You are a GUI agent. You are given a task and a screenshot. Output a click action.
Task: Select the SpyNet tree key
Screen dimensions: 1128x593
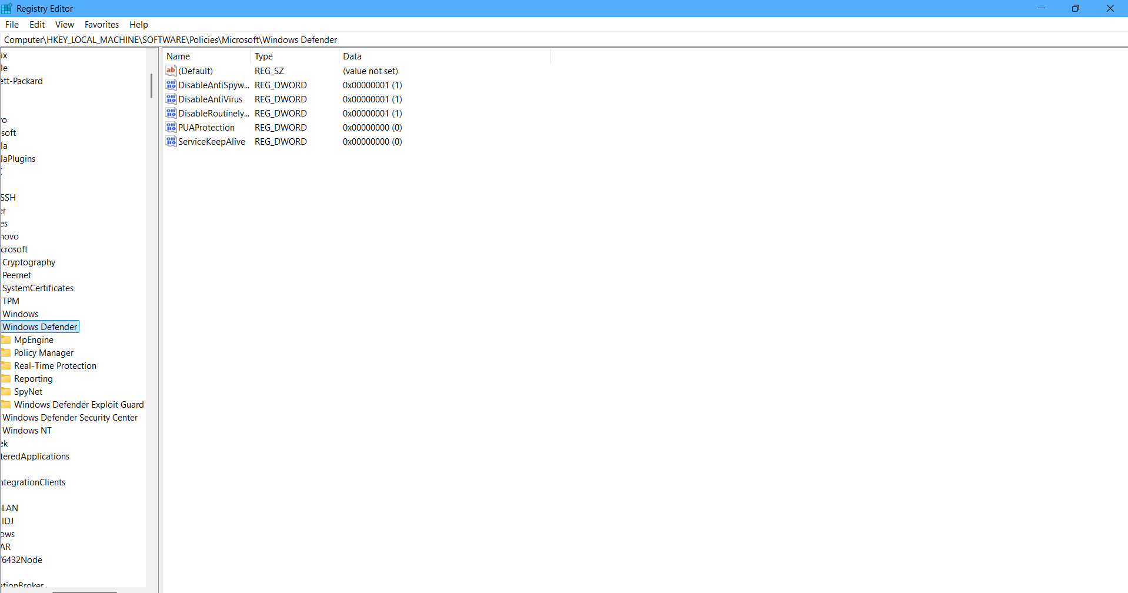click(x=28, y=392)
